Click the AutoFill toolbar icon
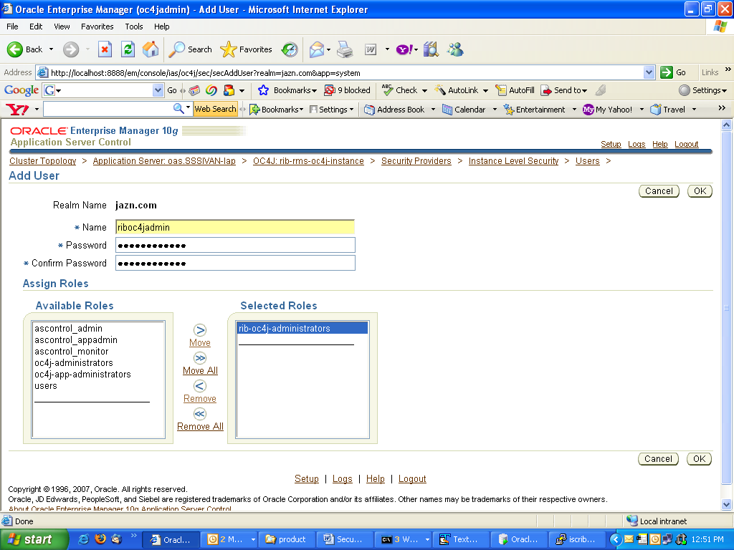This screenshot has height=550, width=734. point(501,90)
